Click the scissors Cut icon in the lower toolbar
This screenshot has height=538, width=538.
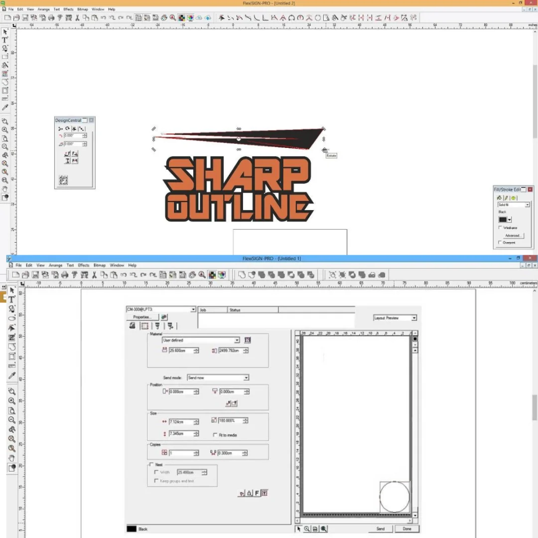click(x=94, y=275)
